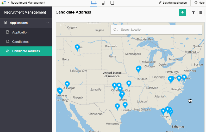Click the map pin near Helena
Viewport: 206px width, 132px height.
tap(77, 48)
